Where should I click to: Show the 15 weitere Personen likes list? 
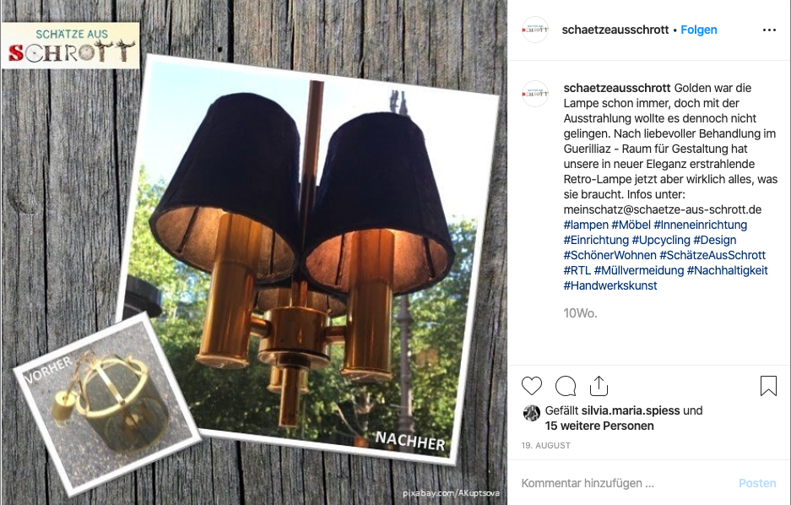tap(599, 426)
